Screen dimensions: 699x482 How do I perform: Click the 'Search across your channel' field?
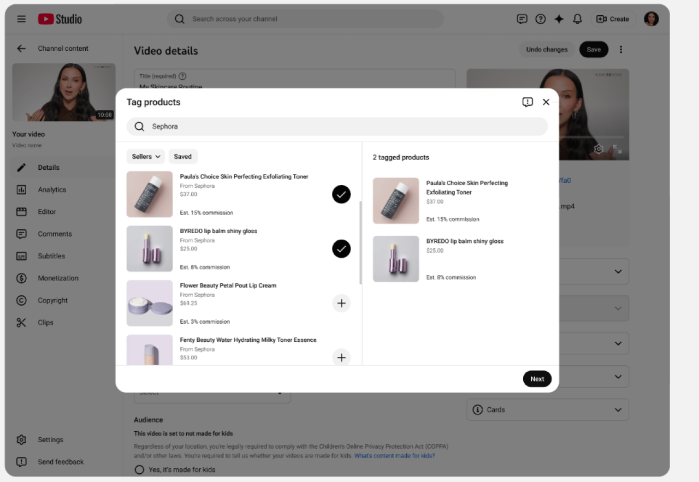coord(305,19)
